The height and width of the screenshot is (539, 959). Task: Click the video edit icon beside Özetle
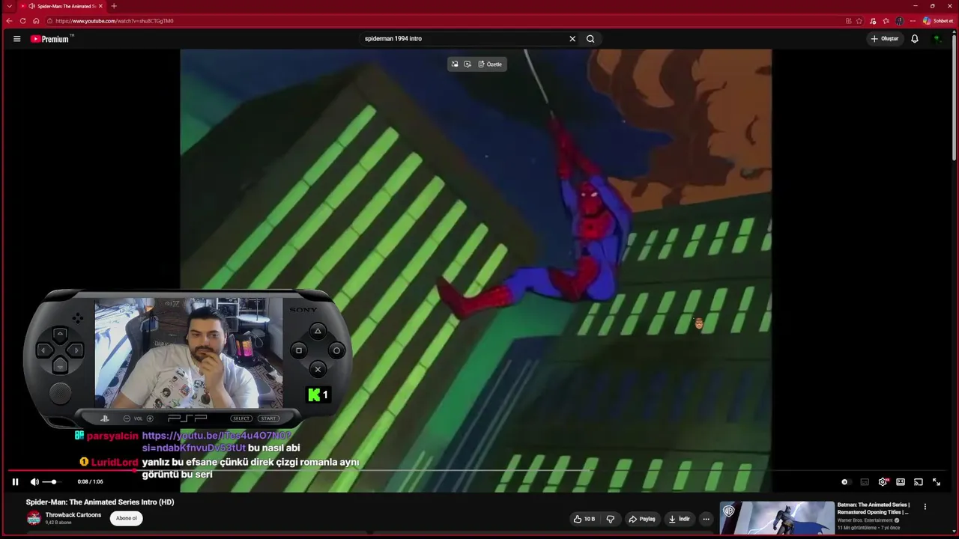point(468,64)
